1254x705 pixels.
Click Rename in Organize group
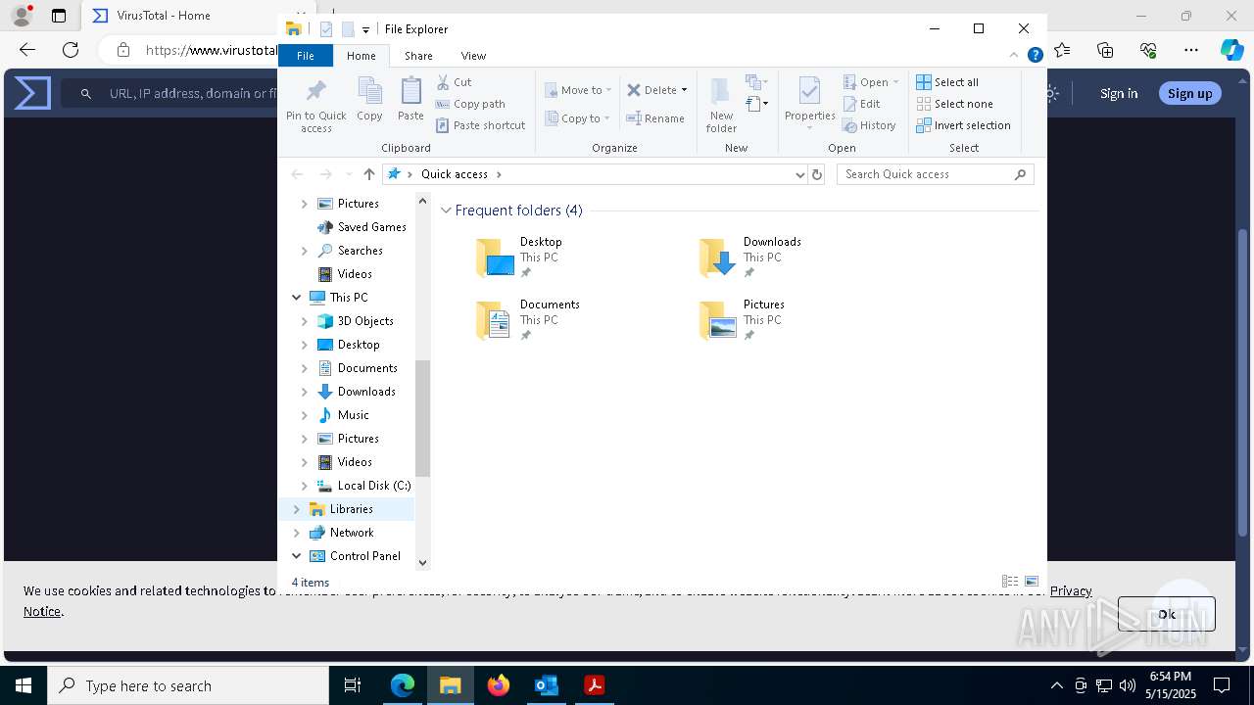(x=655, y=118)
